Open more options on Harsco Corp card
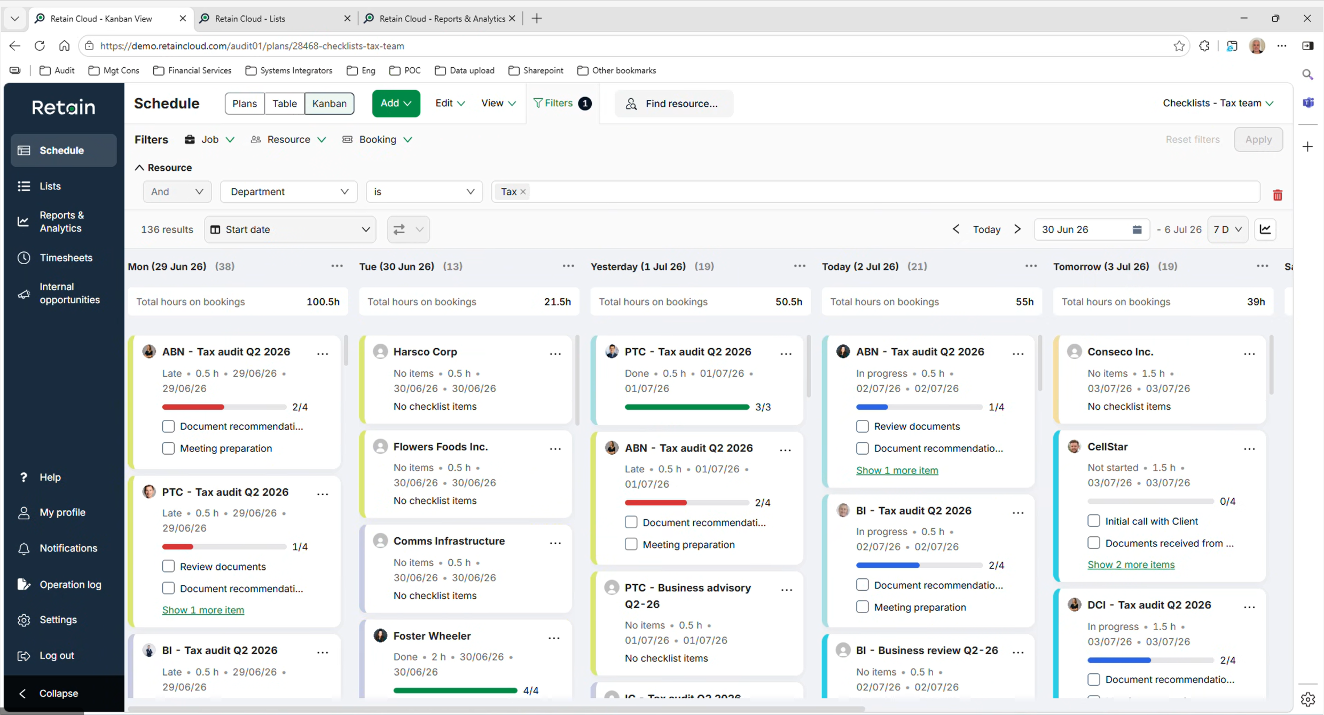This screenshot has height=715, width=1324. click(x=555, y=353)
